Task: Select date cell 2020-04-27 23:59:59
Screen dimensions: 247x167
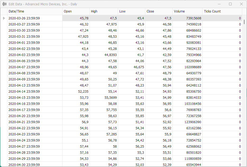Action: 35,147
